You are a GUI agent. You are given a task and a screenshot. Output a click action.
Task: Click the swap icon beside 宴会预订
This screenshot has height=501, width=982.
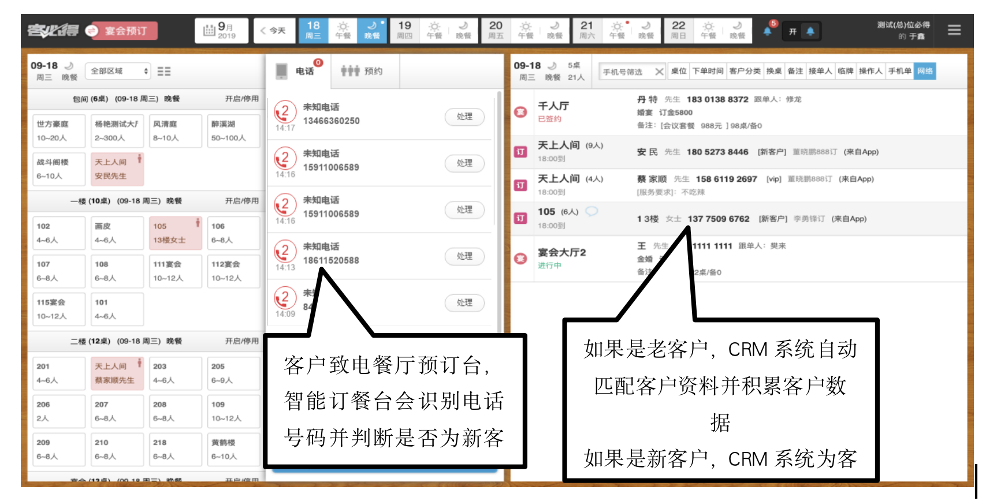(x=92, y=31)
